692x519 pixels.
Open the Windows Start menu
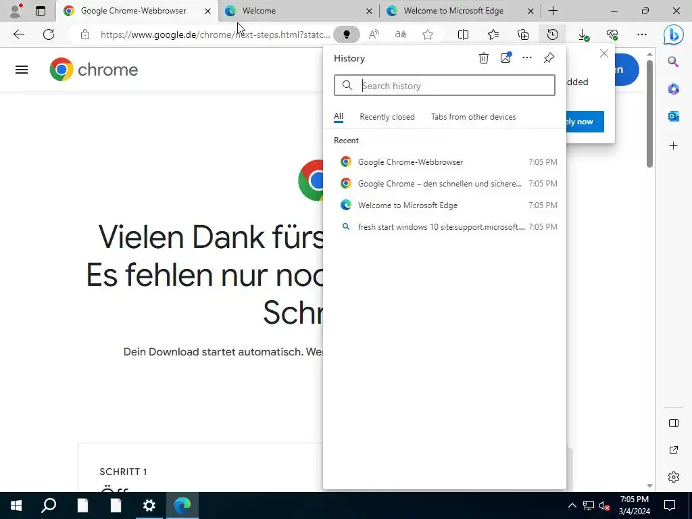[16, 505]
